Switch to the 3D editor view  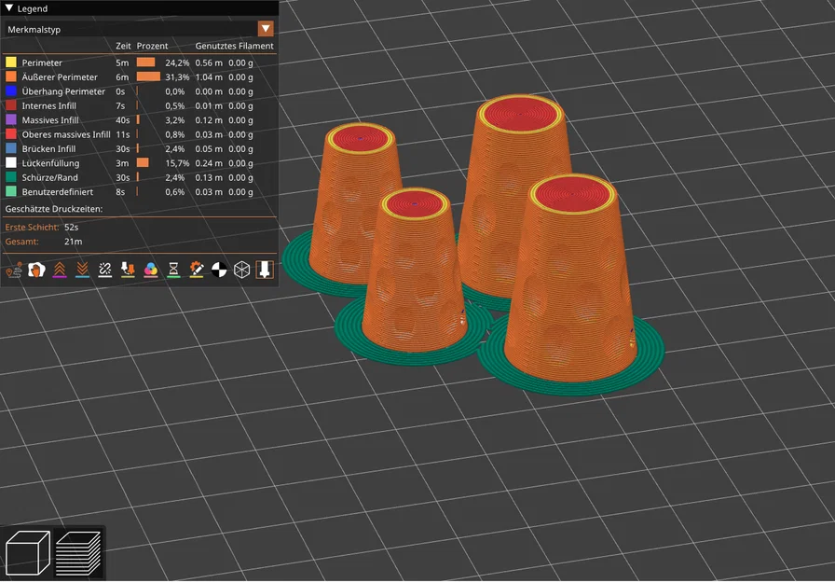(x=28, y=552)
